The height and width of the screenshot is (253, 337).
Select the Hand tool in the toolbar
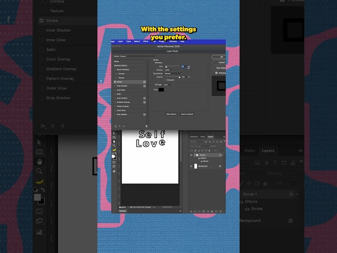pyautogui.click(x=114, y=141)
